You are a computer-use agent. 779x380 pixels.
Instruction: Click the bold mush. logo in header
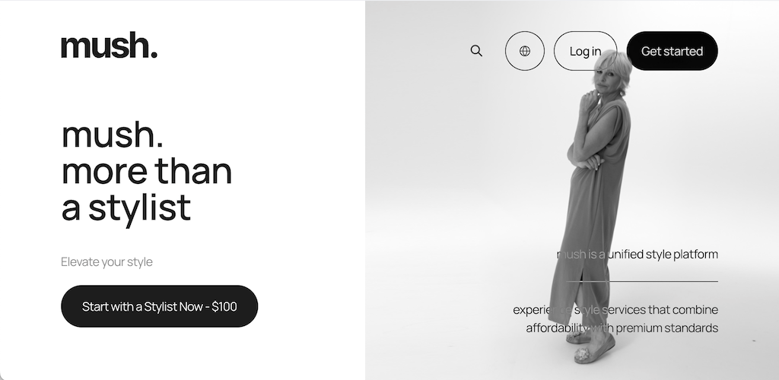[110, 45]
